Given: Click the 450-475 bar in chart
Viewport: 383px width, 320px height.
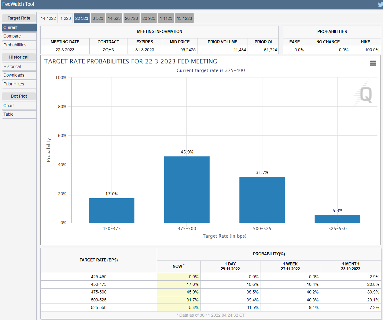Looking at the screenshot, I should tap(112, 210).
